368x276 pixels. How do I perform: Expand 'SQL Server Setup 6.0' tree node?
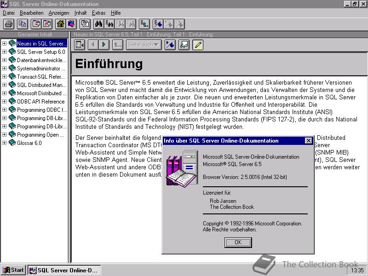pyautogui.click(x=4, y=52)
